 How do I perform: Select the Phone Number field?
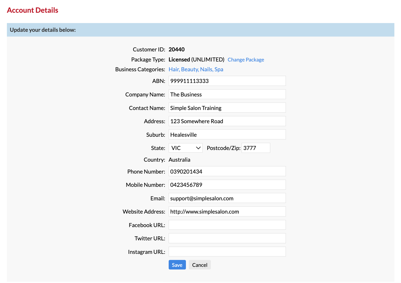[x=227, y=171]
